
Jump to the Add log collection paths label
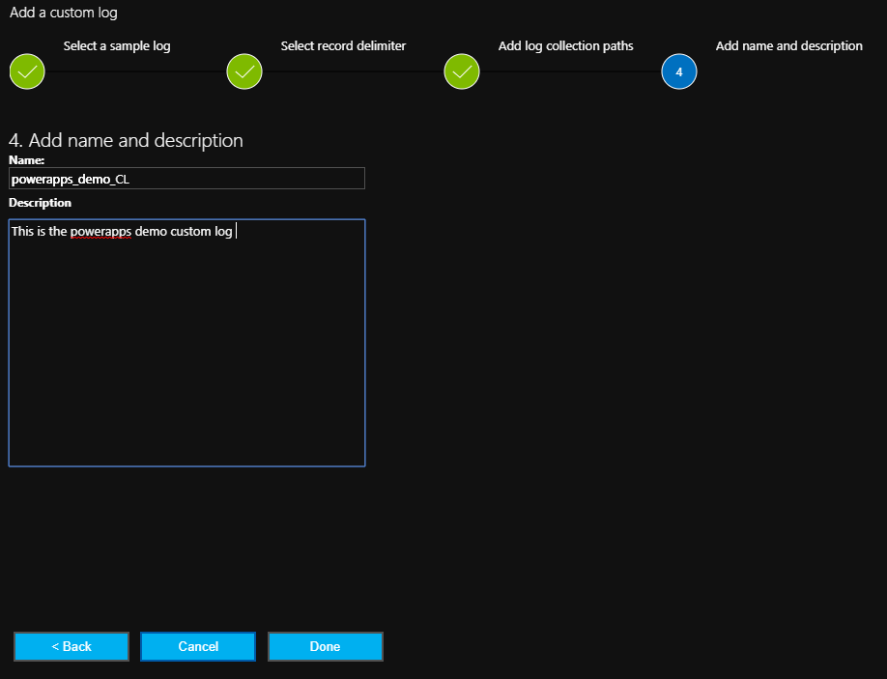coord(565,46)
